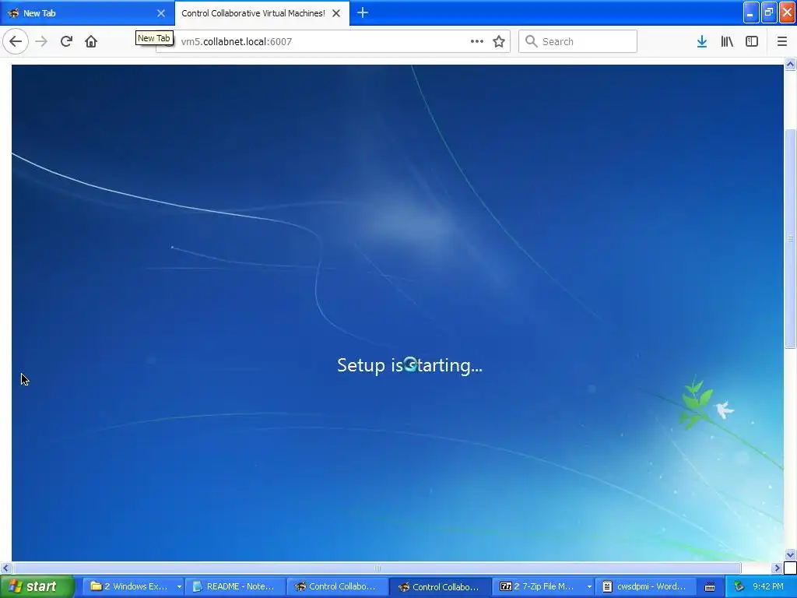The width and height of the screenshot is (797, 598).
Task: Toggle the sidebar view icon
Action: click(x=752, y=41)
